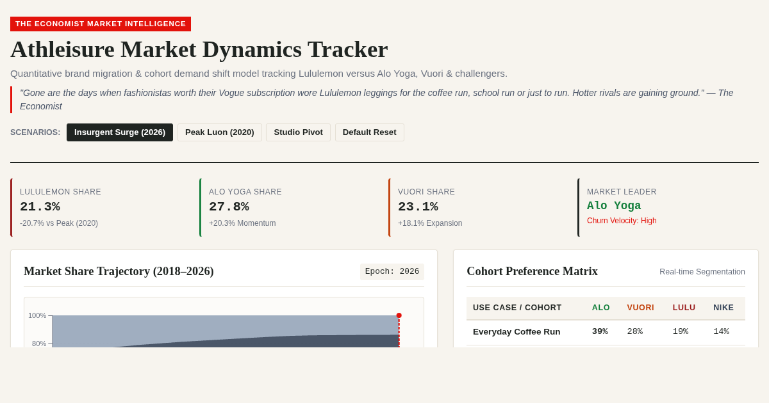Image resolution: width=769 pixels, height=403 pixels.
Task: Click the red 2026 marker on chart
Action: [x=399, y=315]
